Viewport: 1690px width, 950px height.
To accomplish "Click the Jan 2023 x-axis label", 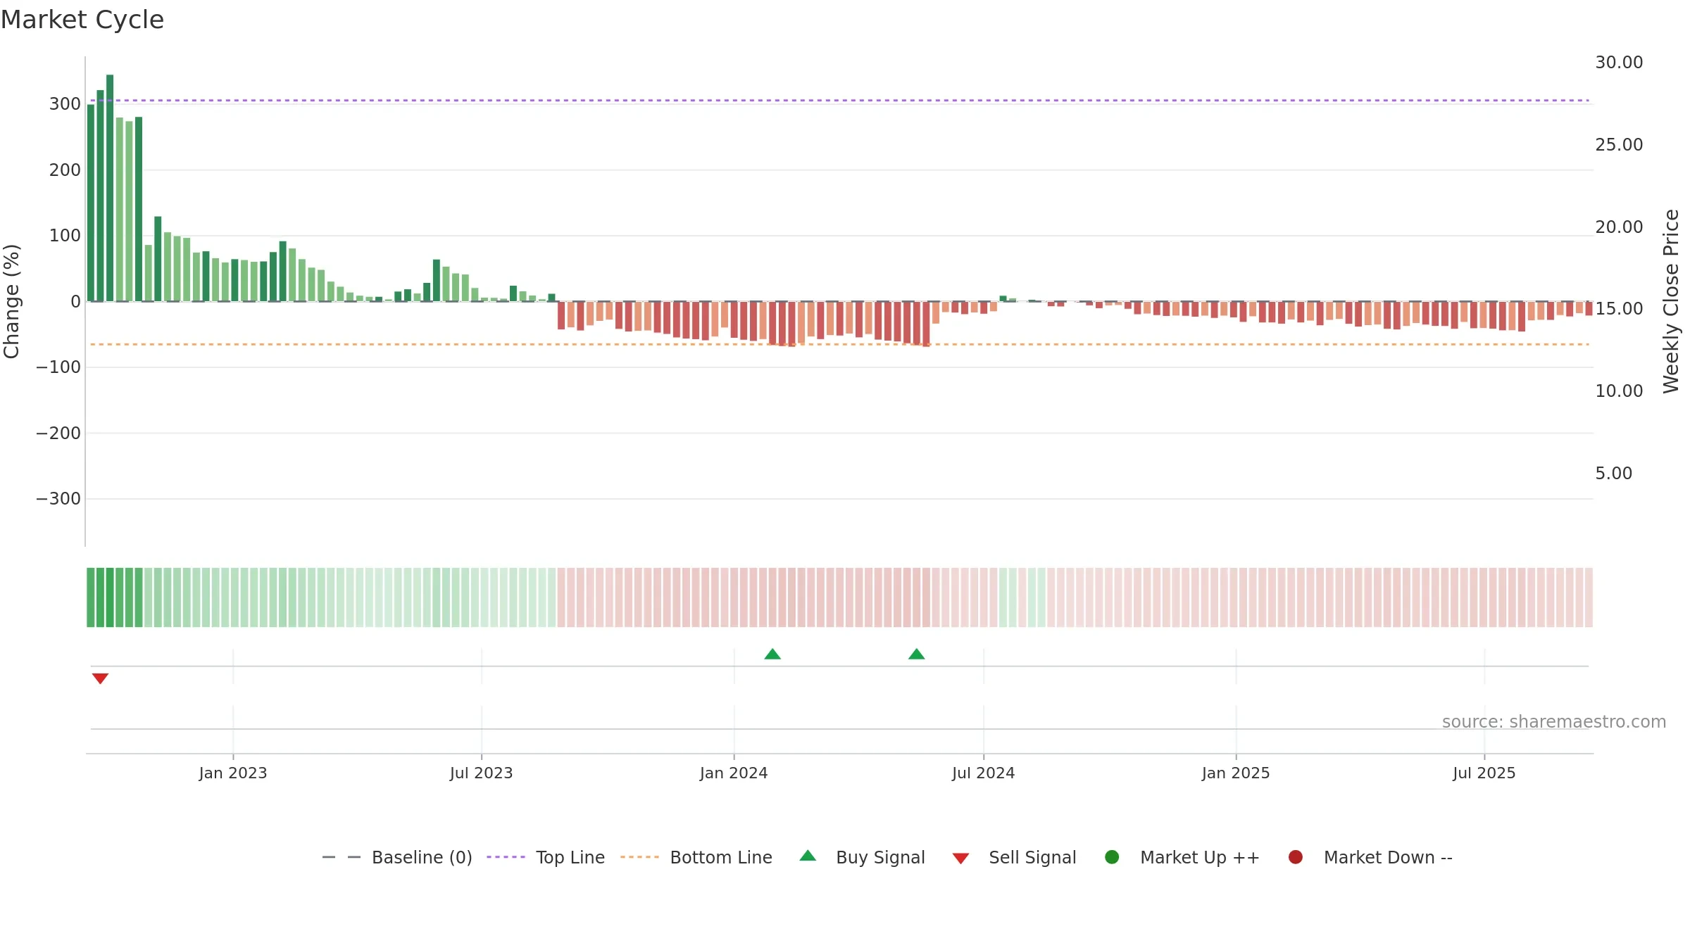I will tap(233, 773).
